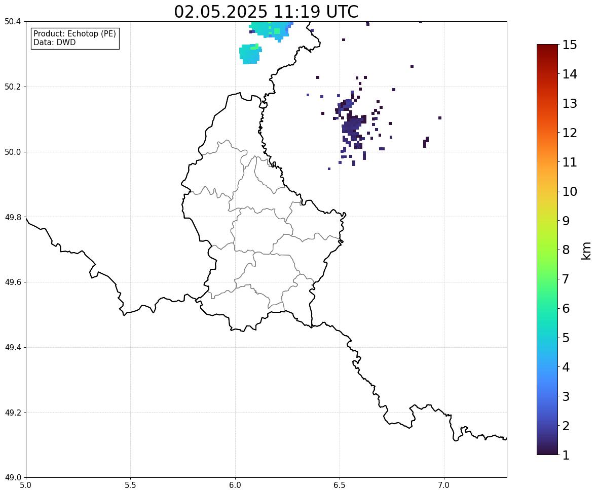Click the colorbar label '2'
Image resolution: width=597 pixels, height=494 pixels.
coord(566,426)
